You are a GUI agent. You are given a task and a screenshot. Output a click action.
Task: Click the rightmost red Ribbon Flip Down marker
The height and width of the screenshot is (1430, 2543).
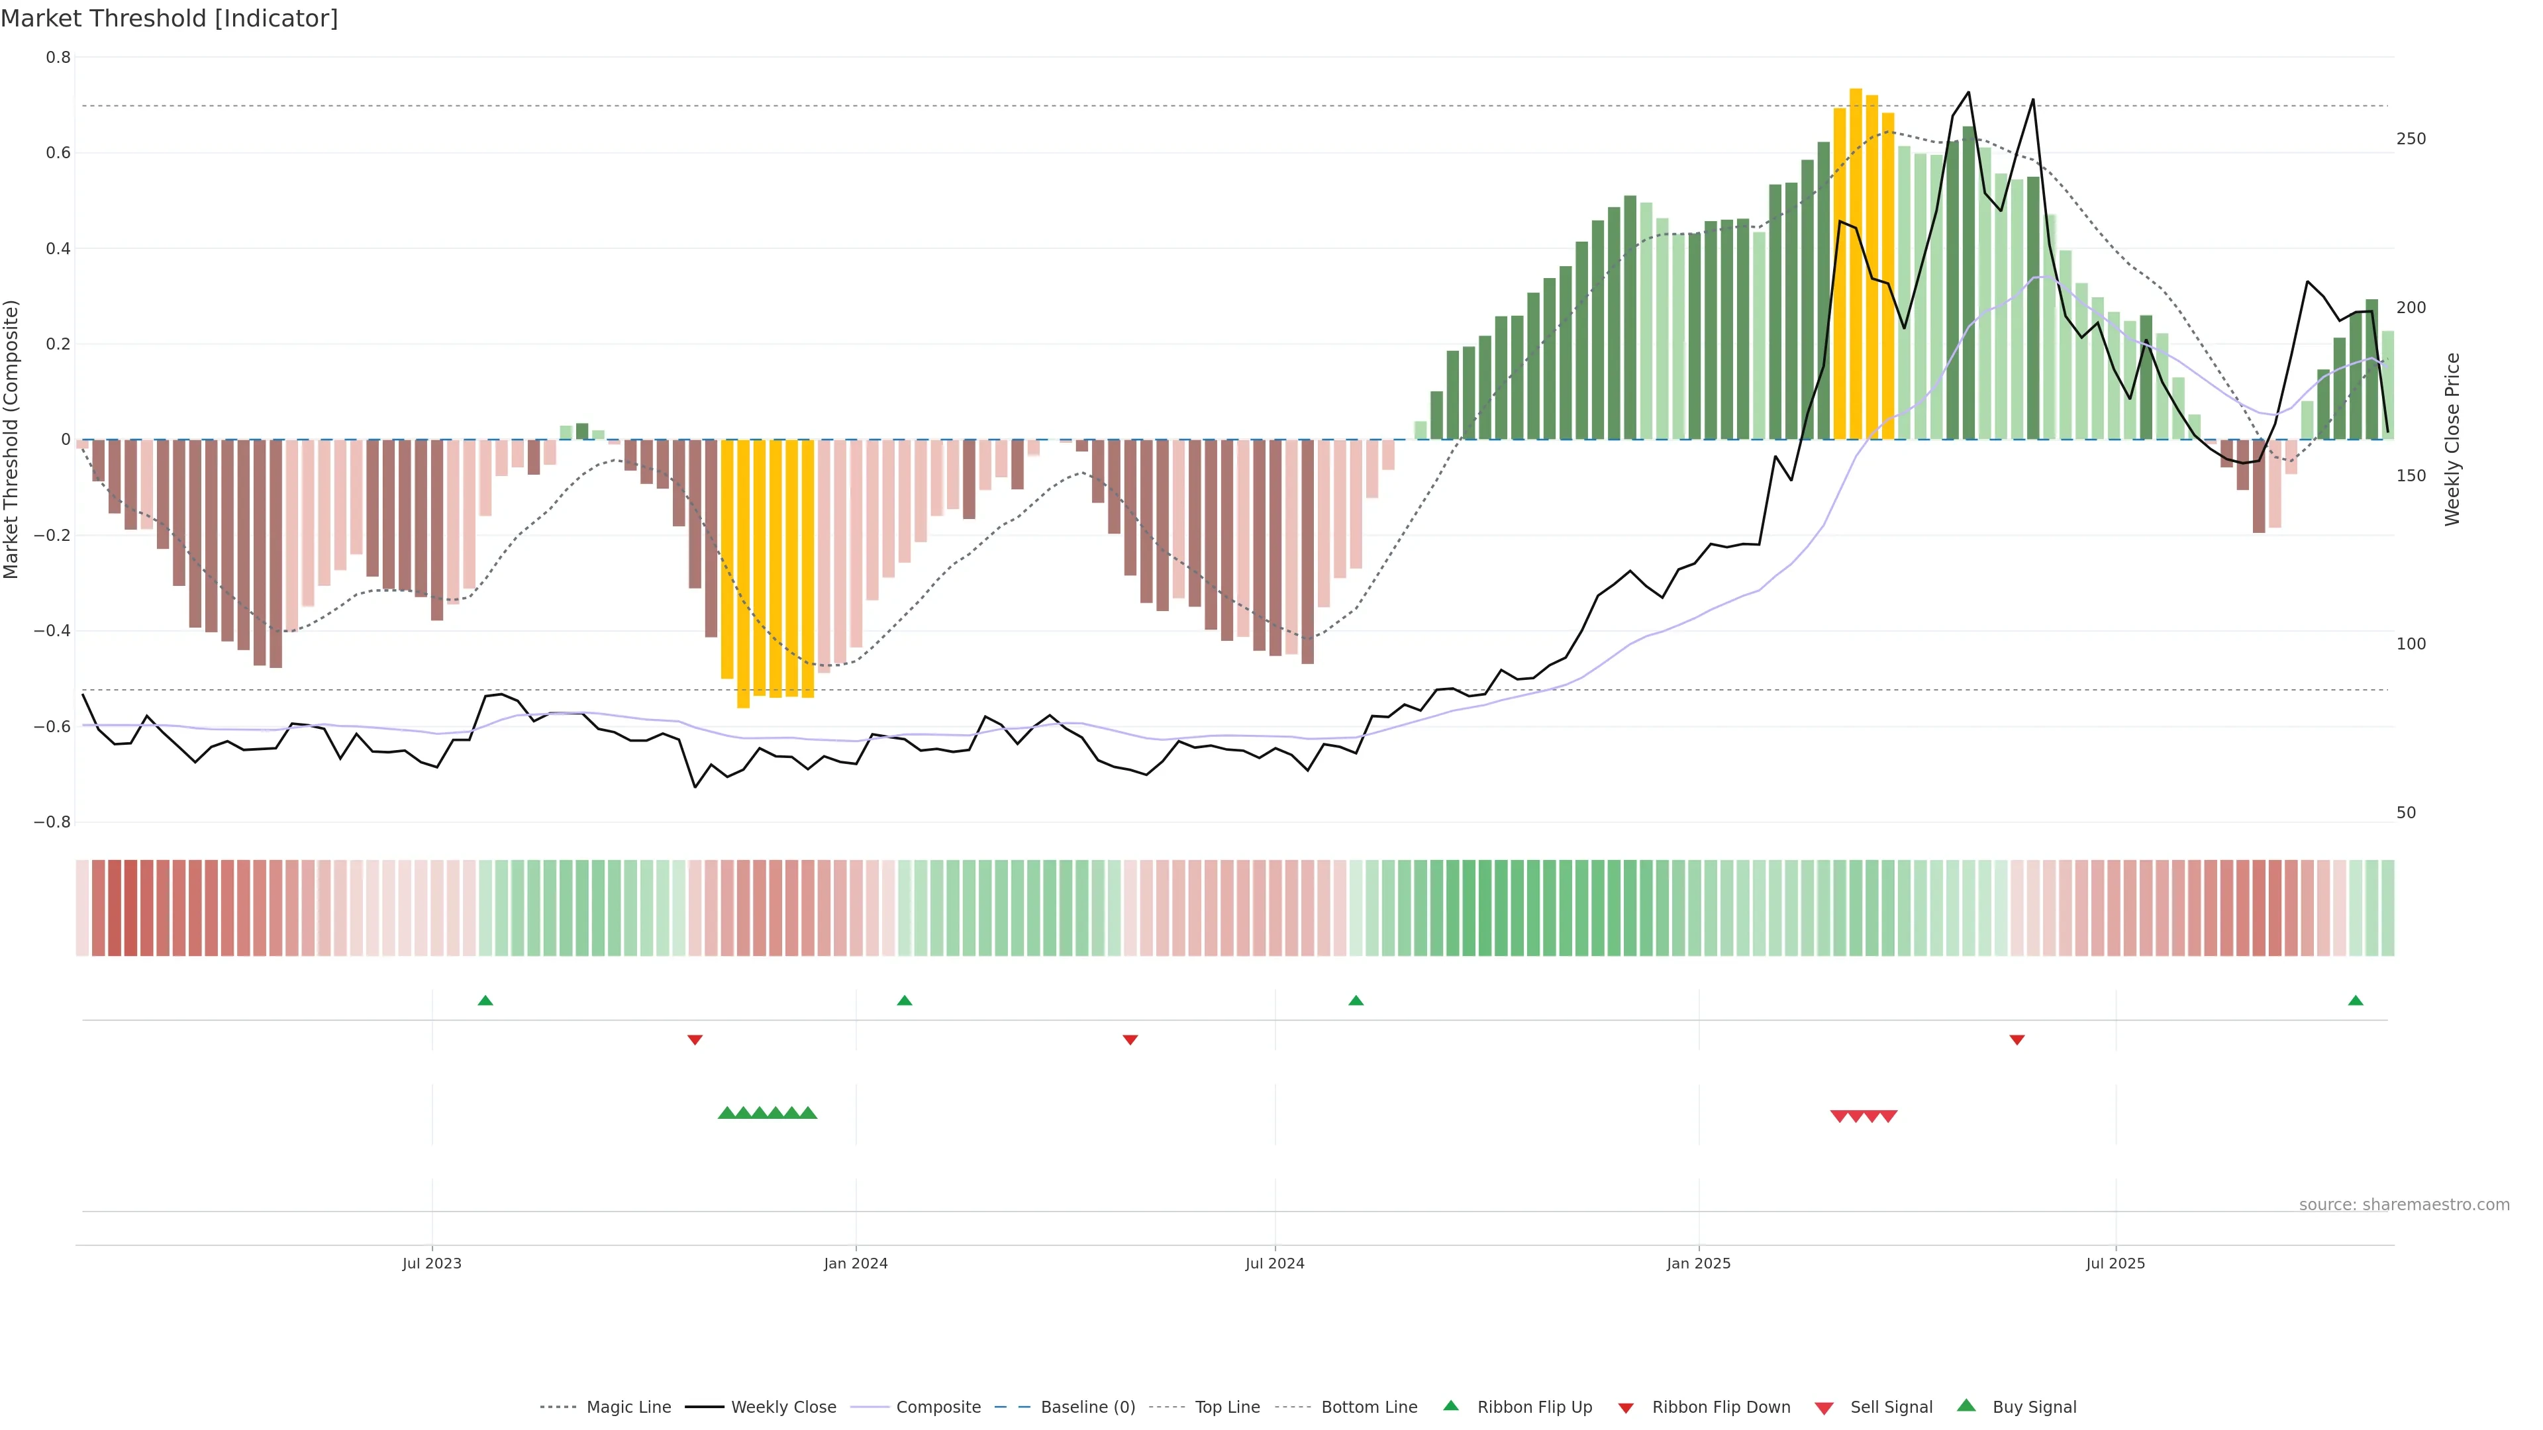[2017, 1039]
